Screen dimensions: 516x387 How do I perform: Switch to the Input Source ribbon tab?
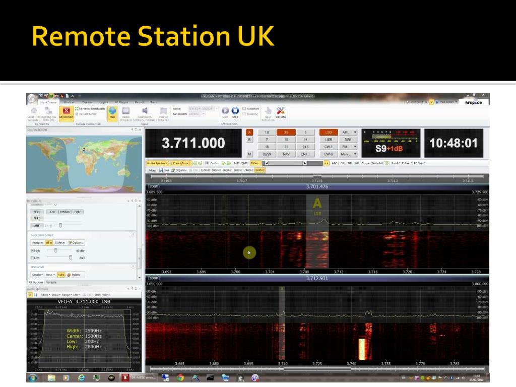coord(48,102)
